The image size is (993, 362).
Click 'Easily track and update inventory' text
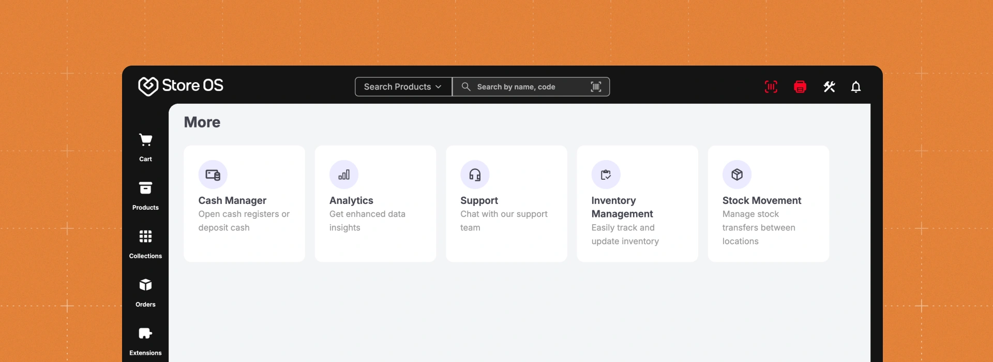point(625,234)
